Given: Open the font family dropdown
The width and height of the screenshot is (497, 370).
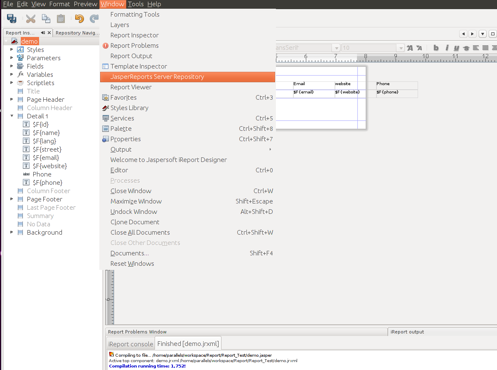Looking at the screenshot, I should click(x=336, y=48).
